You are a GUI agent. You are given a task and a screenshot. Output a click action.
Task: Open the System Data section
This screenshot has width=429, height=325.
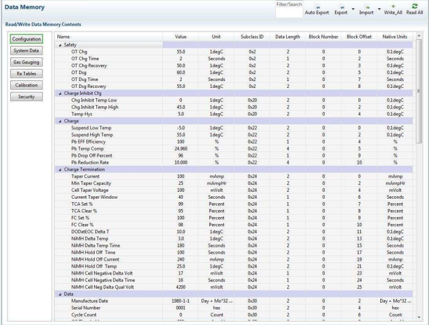[x=26, y=51]
